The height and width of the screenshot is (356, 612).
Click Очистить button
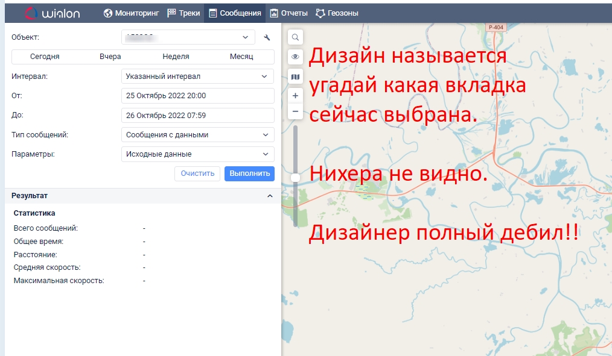coord(197,173)
